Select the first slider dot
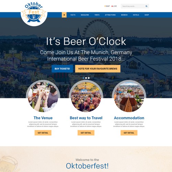 click(83, 78)
